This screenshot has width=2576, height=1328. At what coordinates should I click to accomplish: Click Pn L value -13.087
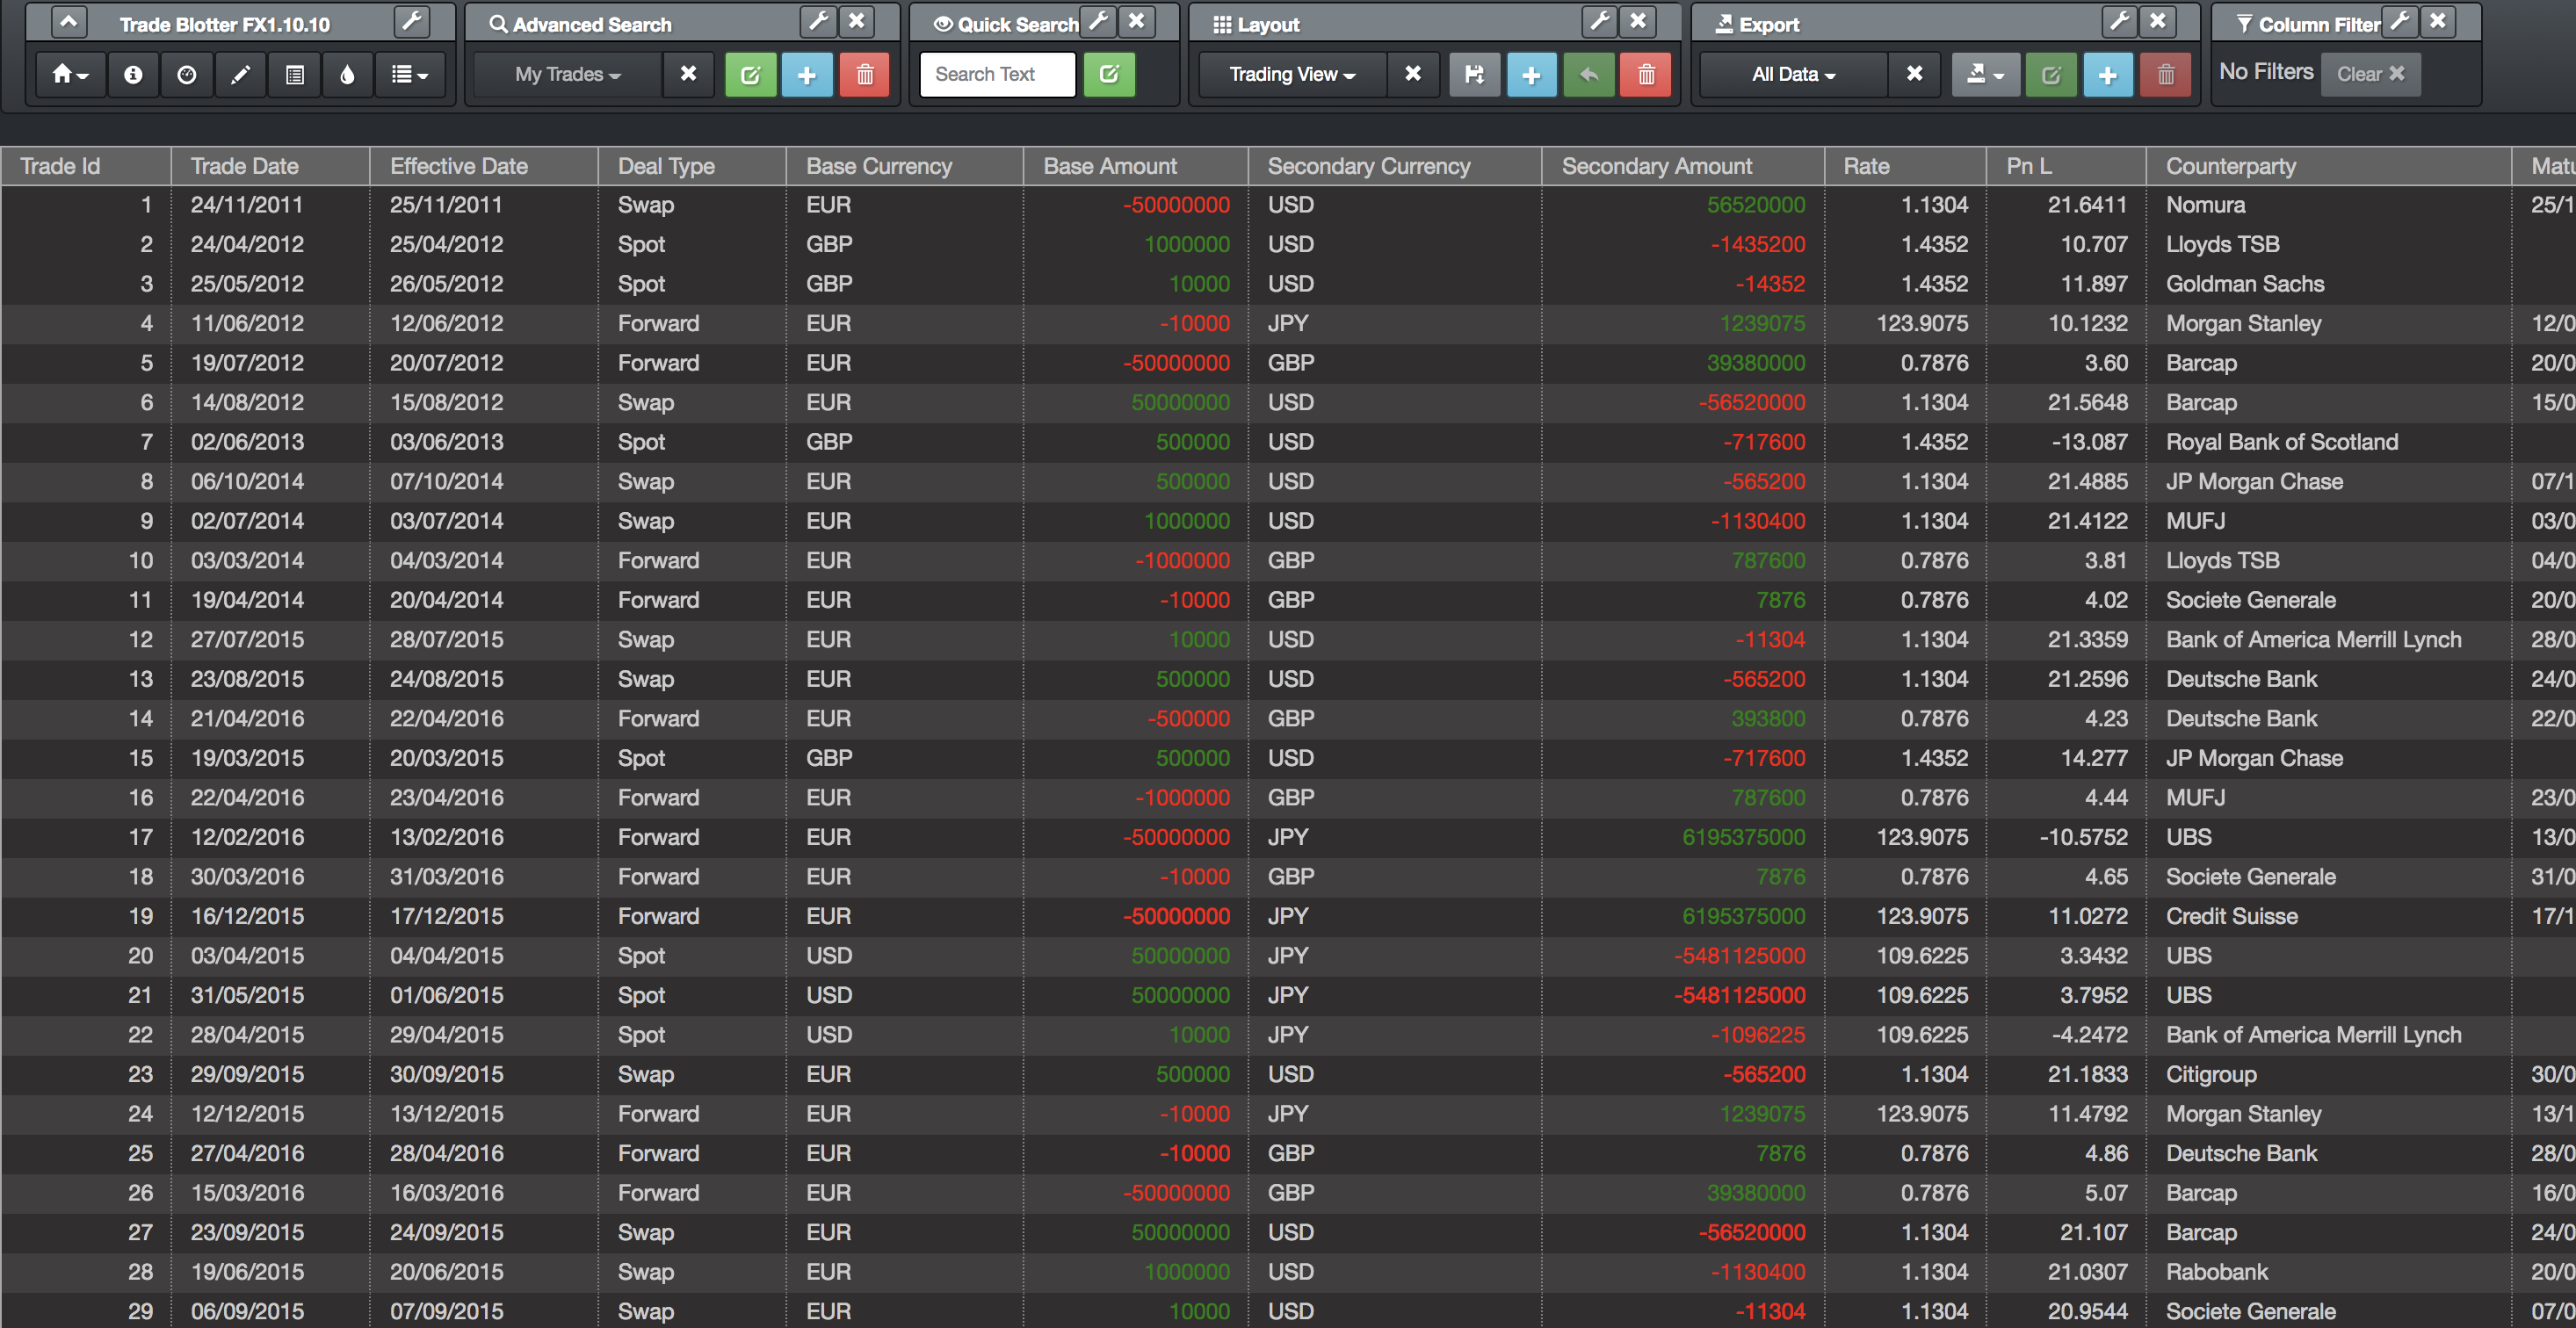[2066, 442]
